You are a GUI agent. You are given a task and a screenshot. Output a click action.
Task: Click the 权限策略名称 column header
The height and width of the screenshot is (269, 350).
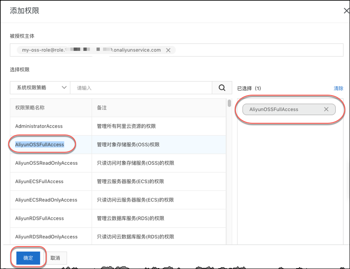pyautogui.click(x=30, y=107)
